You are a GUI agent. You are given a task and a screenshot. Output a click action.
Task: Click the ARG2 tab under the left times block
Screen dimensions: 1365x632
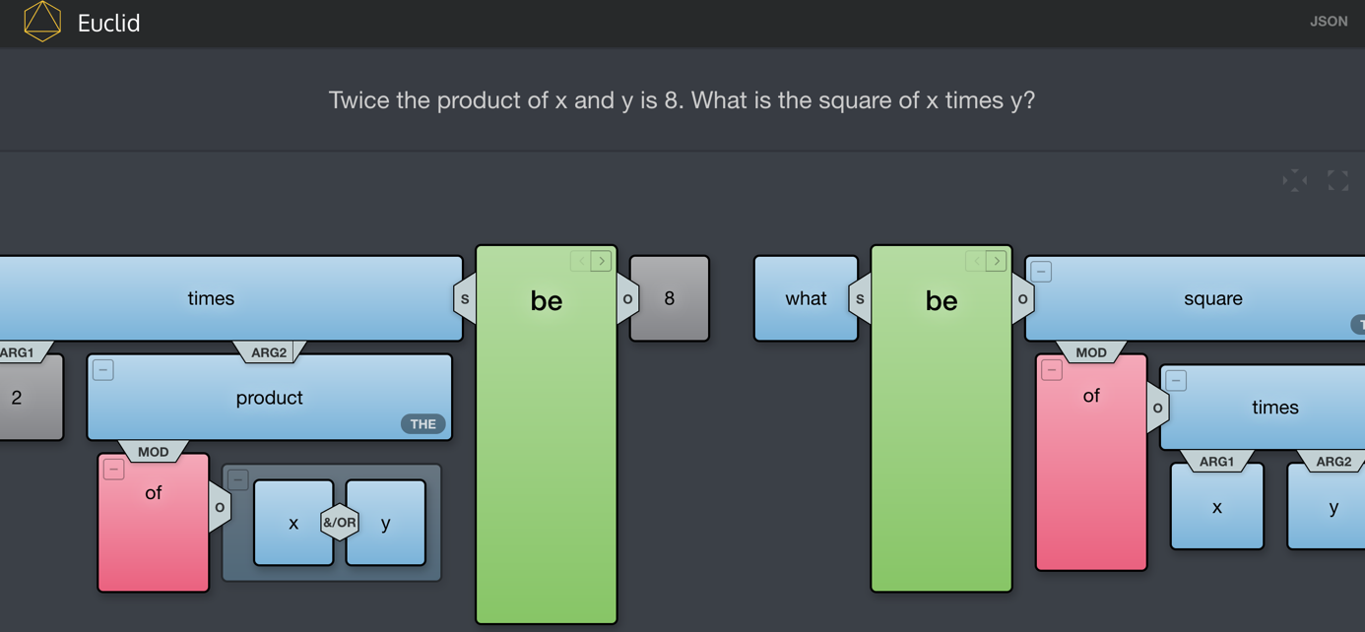(x=269, y=352)
